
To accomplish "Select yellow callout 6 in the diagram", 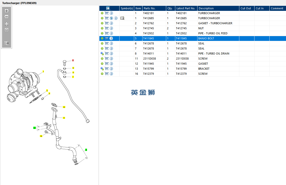I will [73, 68].
